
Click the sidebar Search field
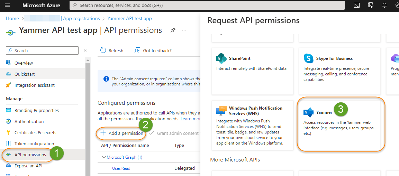tap(42, 50)
